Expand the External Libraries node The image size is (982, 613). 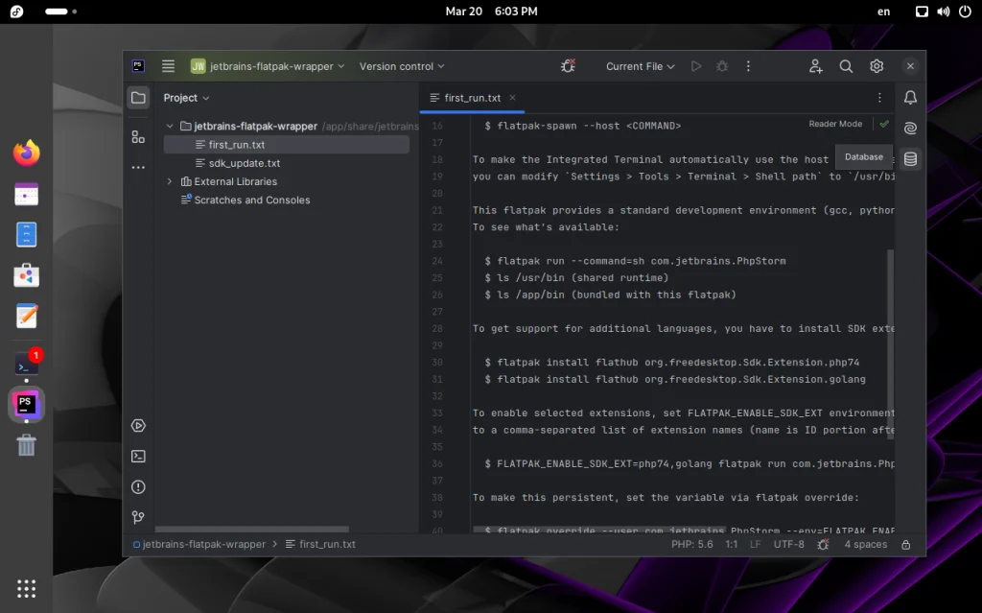[x=169, y=180]
